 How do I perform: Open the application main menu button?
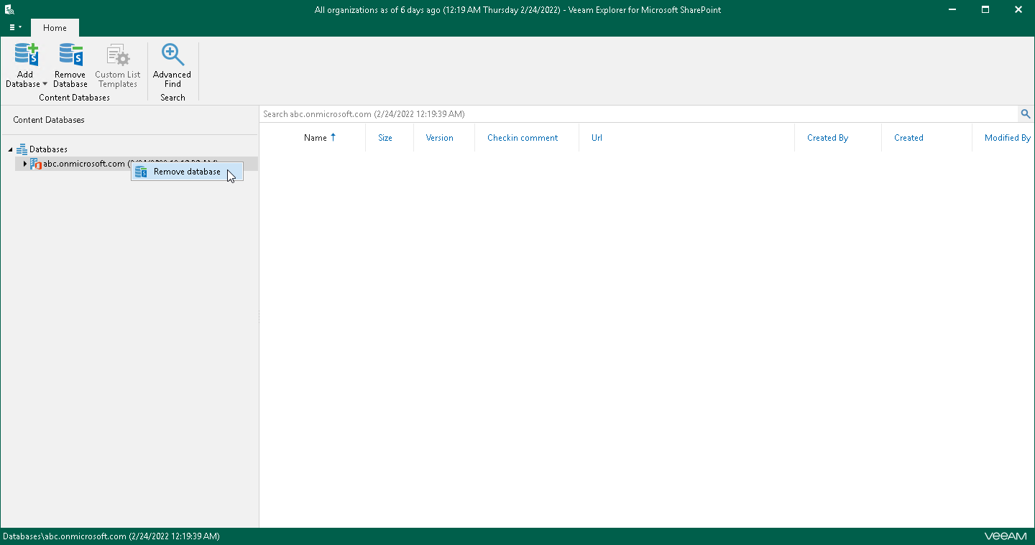click(x=15, y=27)
